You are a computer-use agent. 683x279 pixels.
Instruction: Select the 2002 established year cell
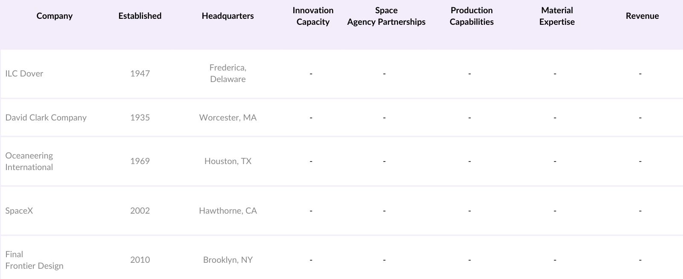point(140,211)
